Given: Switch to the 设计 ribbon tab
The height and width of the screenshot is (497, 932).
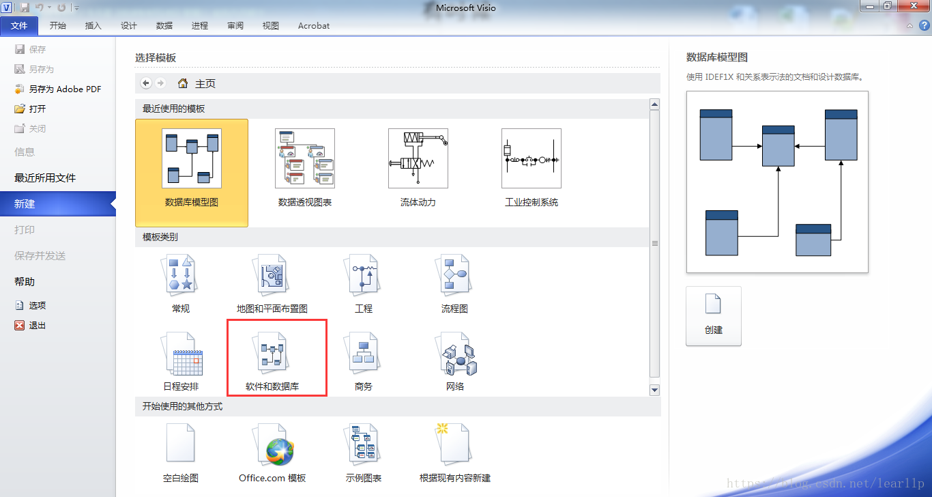Looking at the screenshot, I should point(129,26).
